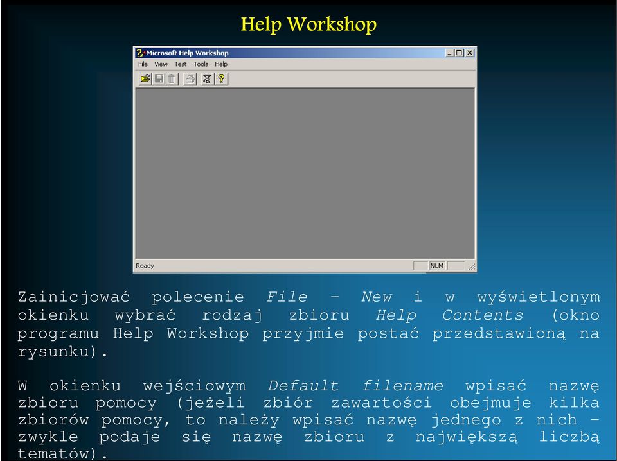Open a file with the toolbar folder icon
The height and width of the screenshot is (461, 617).
145,79
